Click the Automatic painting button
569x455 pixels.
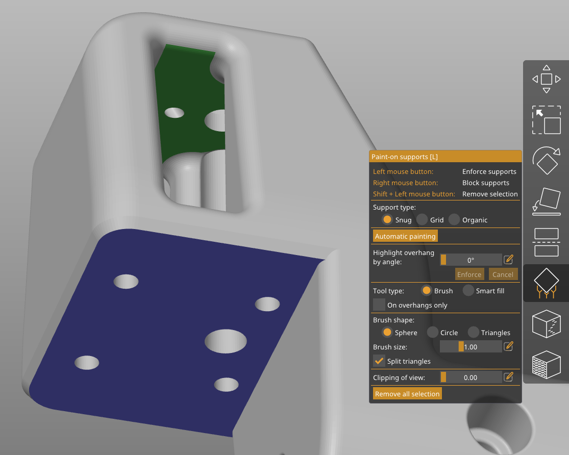[x=405, y=236]
